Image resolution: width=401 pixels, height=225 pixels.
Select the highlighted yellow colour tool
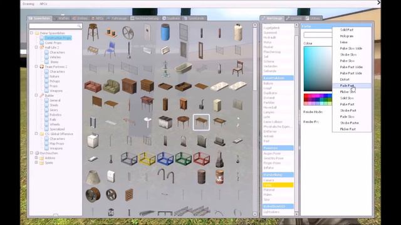pos(278,185)
